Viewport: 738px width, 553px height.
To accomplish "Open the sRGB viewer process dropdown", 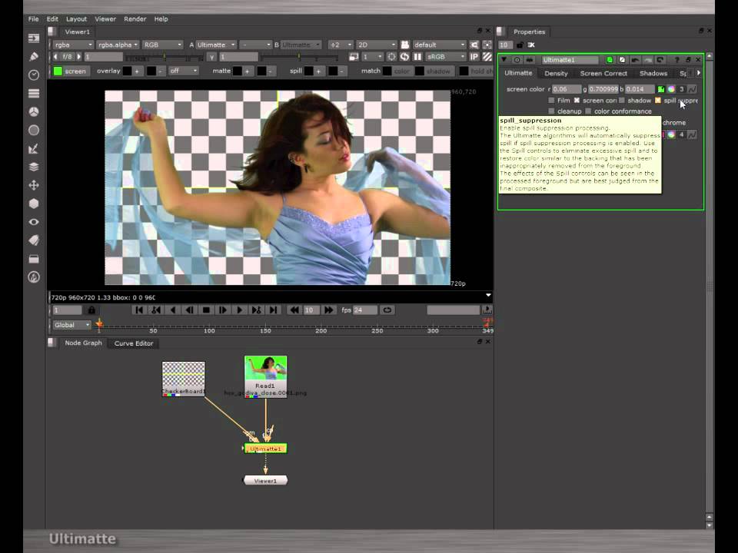I will 445,57.
